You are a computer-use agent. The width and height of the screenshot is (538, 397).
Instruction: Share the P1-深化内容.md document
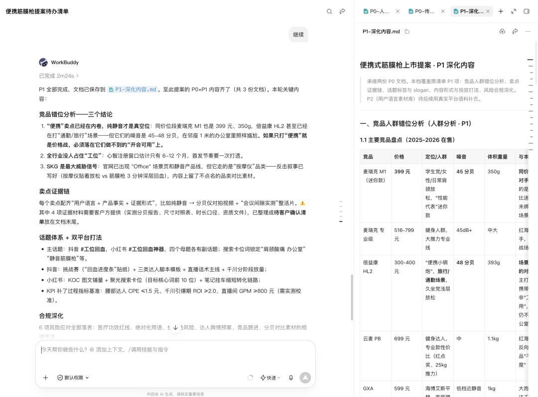pyautogui.click(x=515, y=31)
